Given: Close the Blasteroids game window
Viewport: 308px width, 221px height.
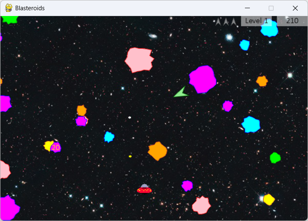Looking at the screenshot, I should pyautogui.click(x=295, y=8).
